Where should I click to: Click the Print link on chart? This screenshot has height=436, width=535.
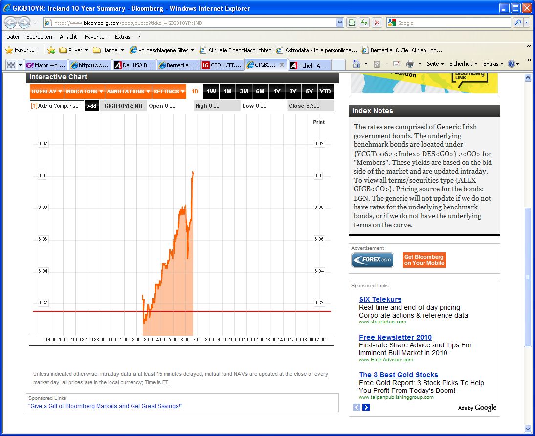[319, 122]
